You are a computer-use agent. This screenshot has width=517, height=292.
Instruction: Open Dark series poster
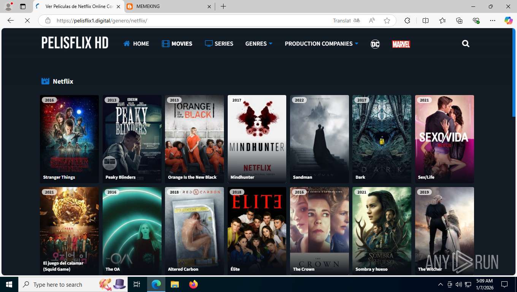382,139
